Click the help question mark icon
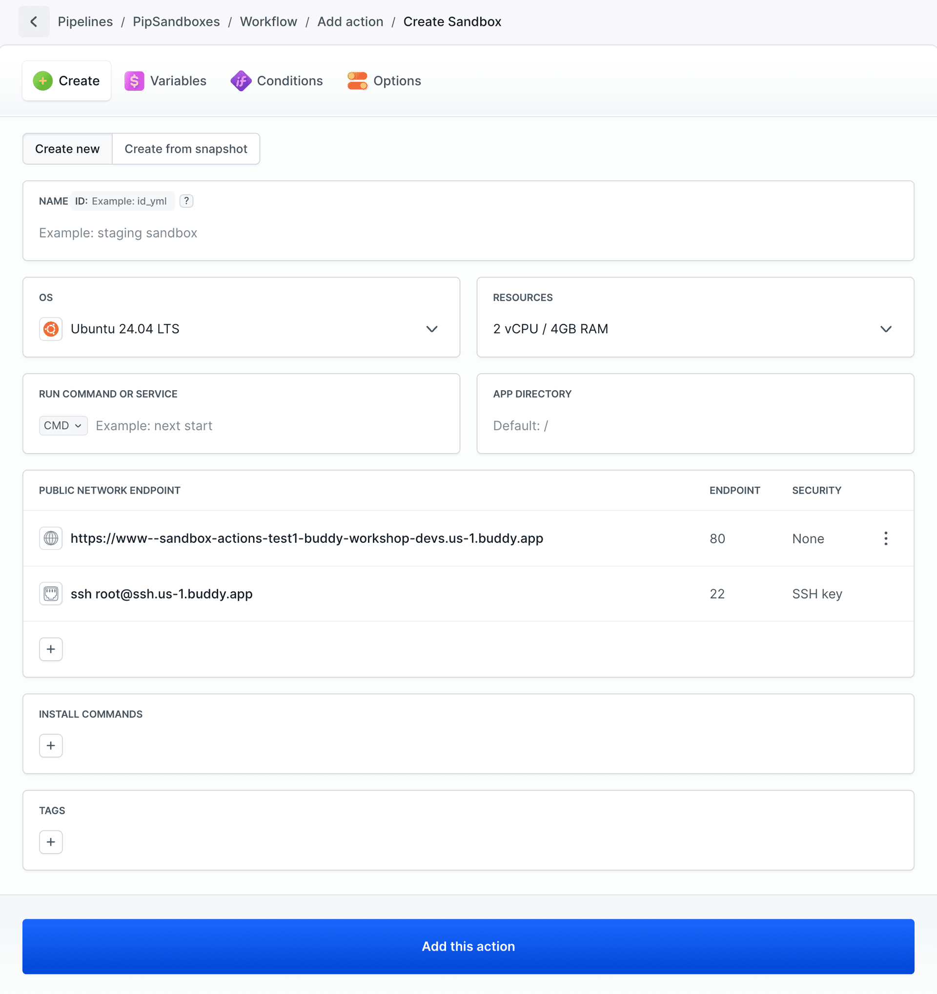The width and height of the screenshot is (937, 994). (186, 201)
